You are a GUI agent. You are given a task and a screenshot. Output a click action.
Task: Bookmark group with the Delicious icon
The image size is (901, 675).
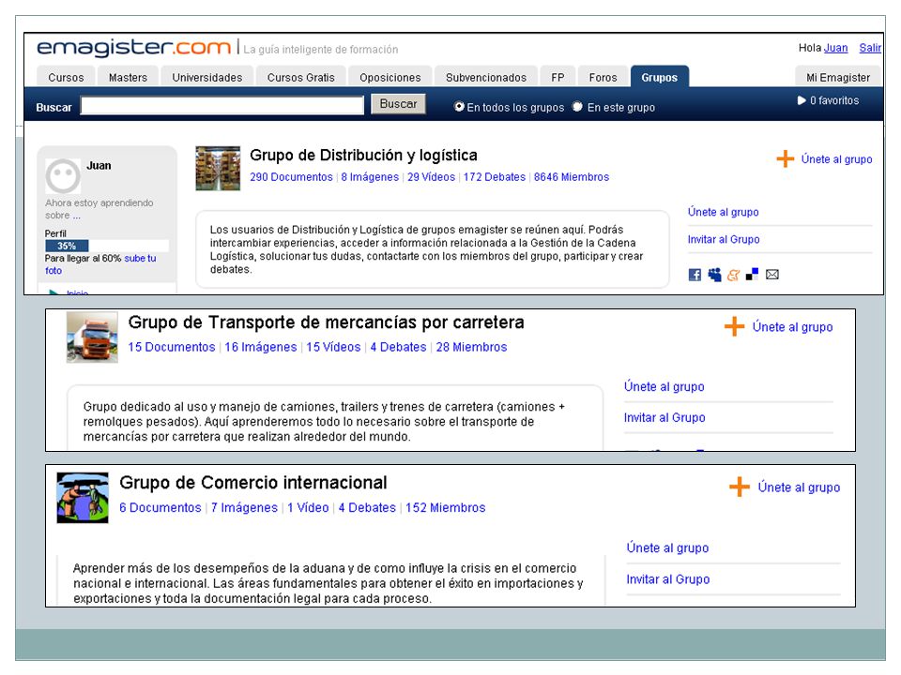pyautogui.click(x=752, y=275)
